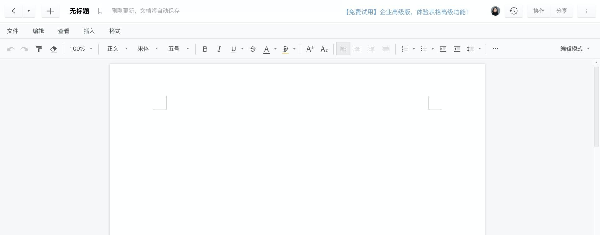The width and height of the screenshot is (600, 235).
Task: Bookmark this document with the bookmark icon
Action: (x=100, y=11)
